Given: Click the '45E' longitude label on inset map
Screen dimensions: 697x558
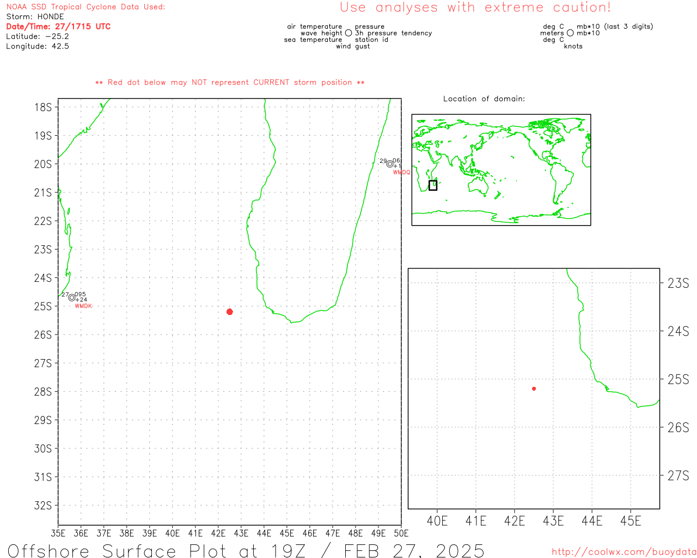Looking at the screenshot, I should pyautogui.click(x=631, y=521).
